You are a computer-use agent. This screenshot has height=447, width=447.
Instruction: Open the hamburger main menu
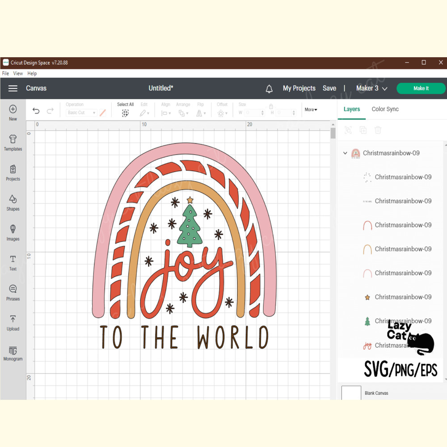[13, 89]
